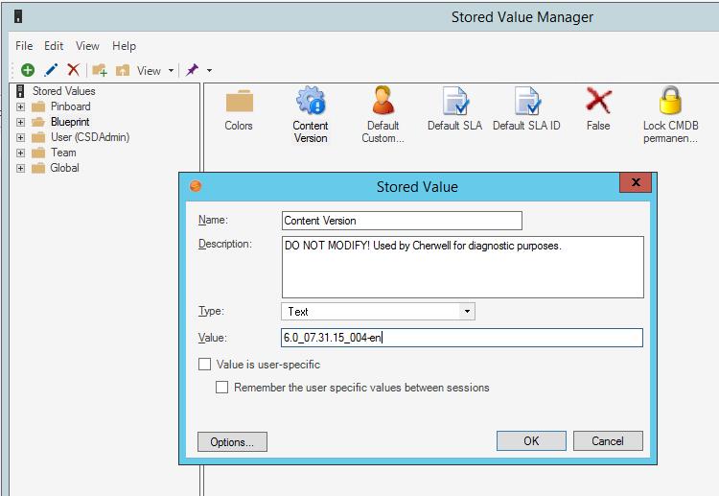Image resolution: width=719 pixels, height=496 pixels.
Task: Select the Default SLA document icon
Action: pos(454,101)
